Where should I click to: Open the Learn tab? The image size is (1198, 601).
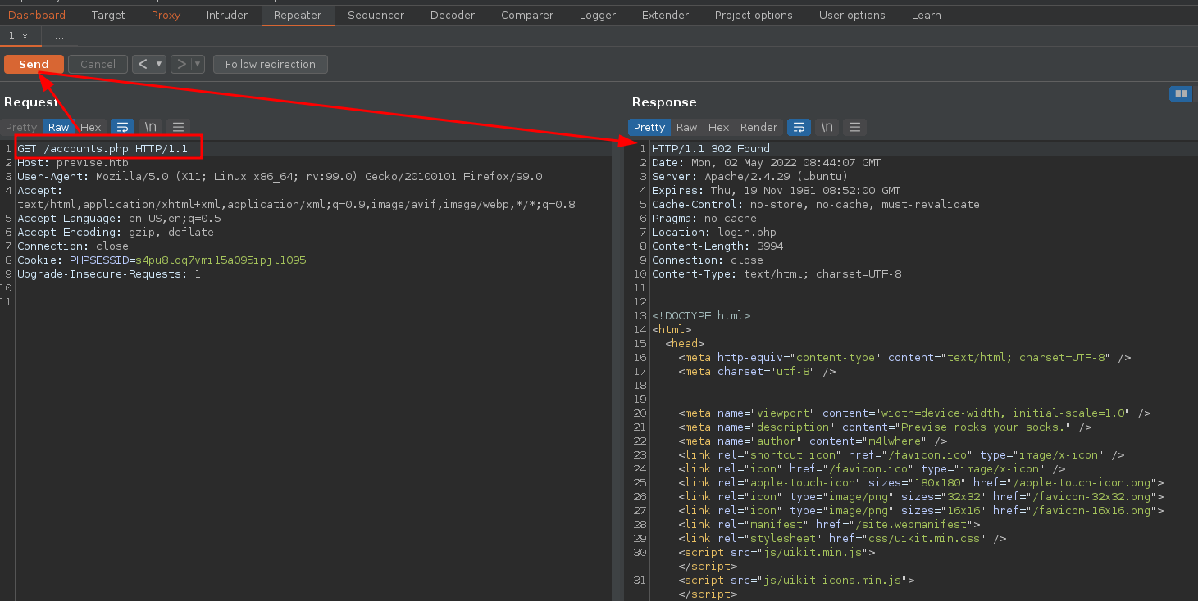coord(926,15)
